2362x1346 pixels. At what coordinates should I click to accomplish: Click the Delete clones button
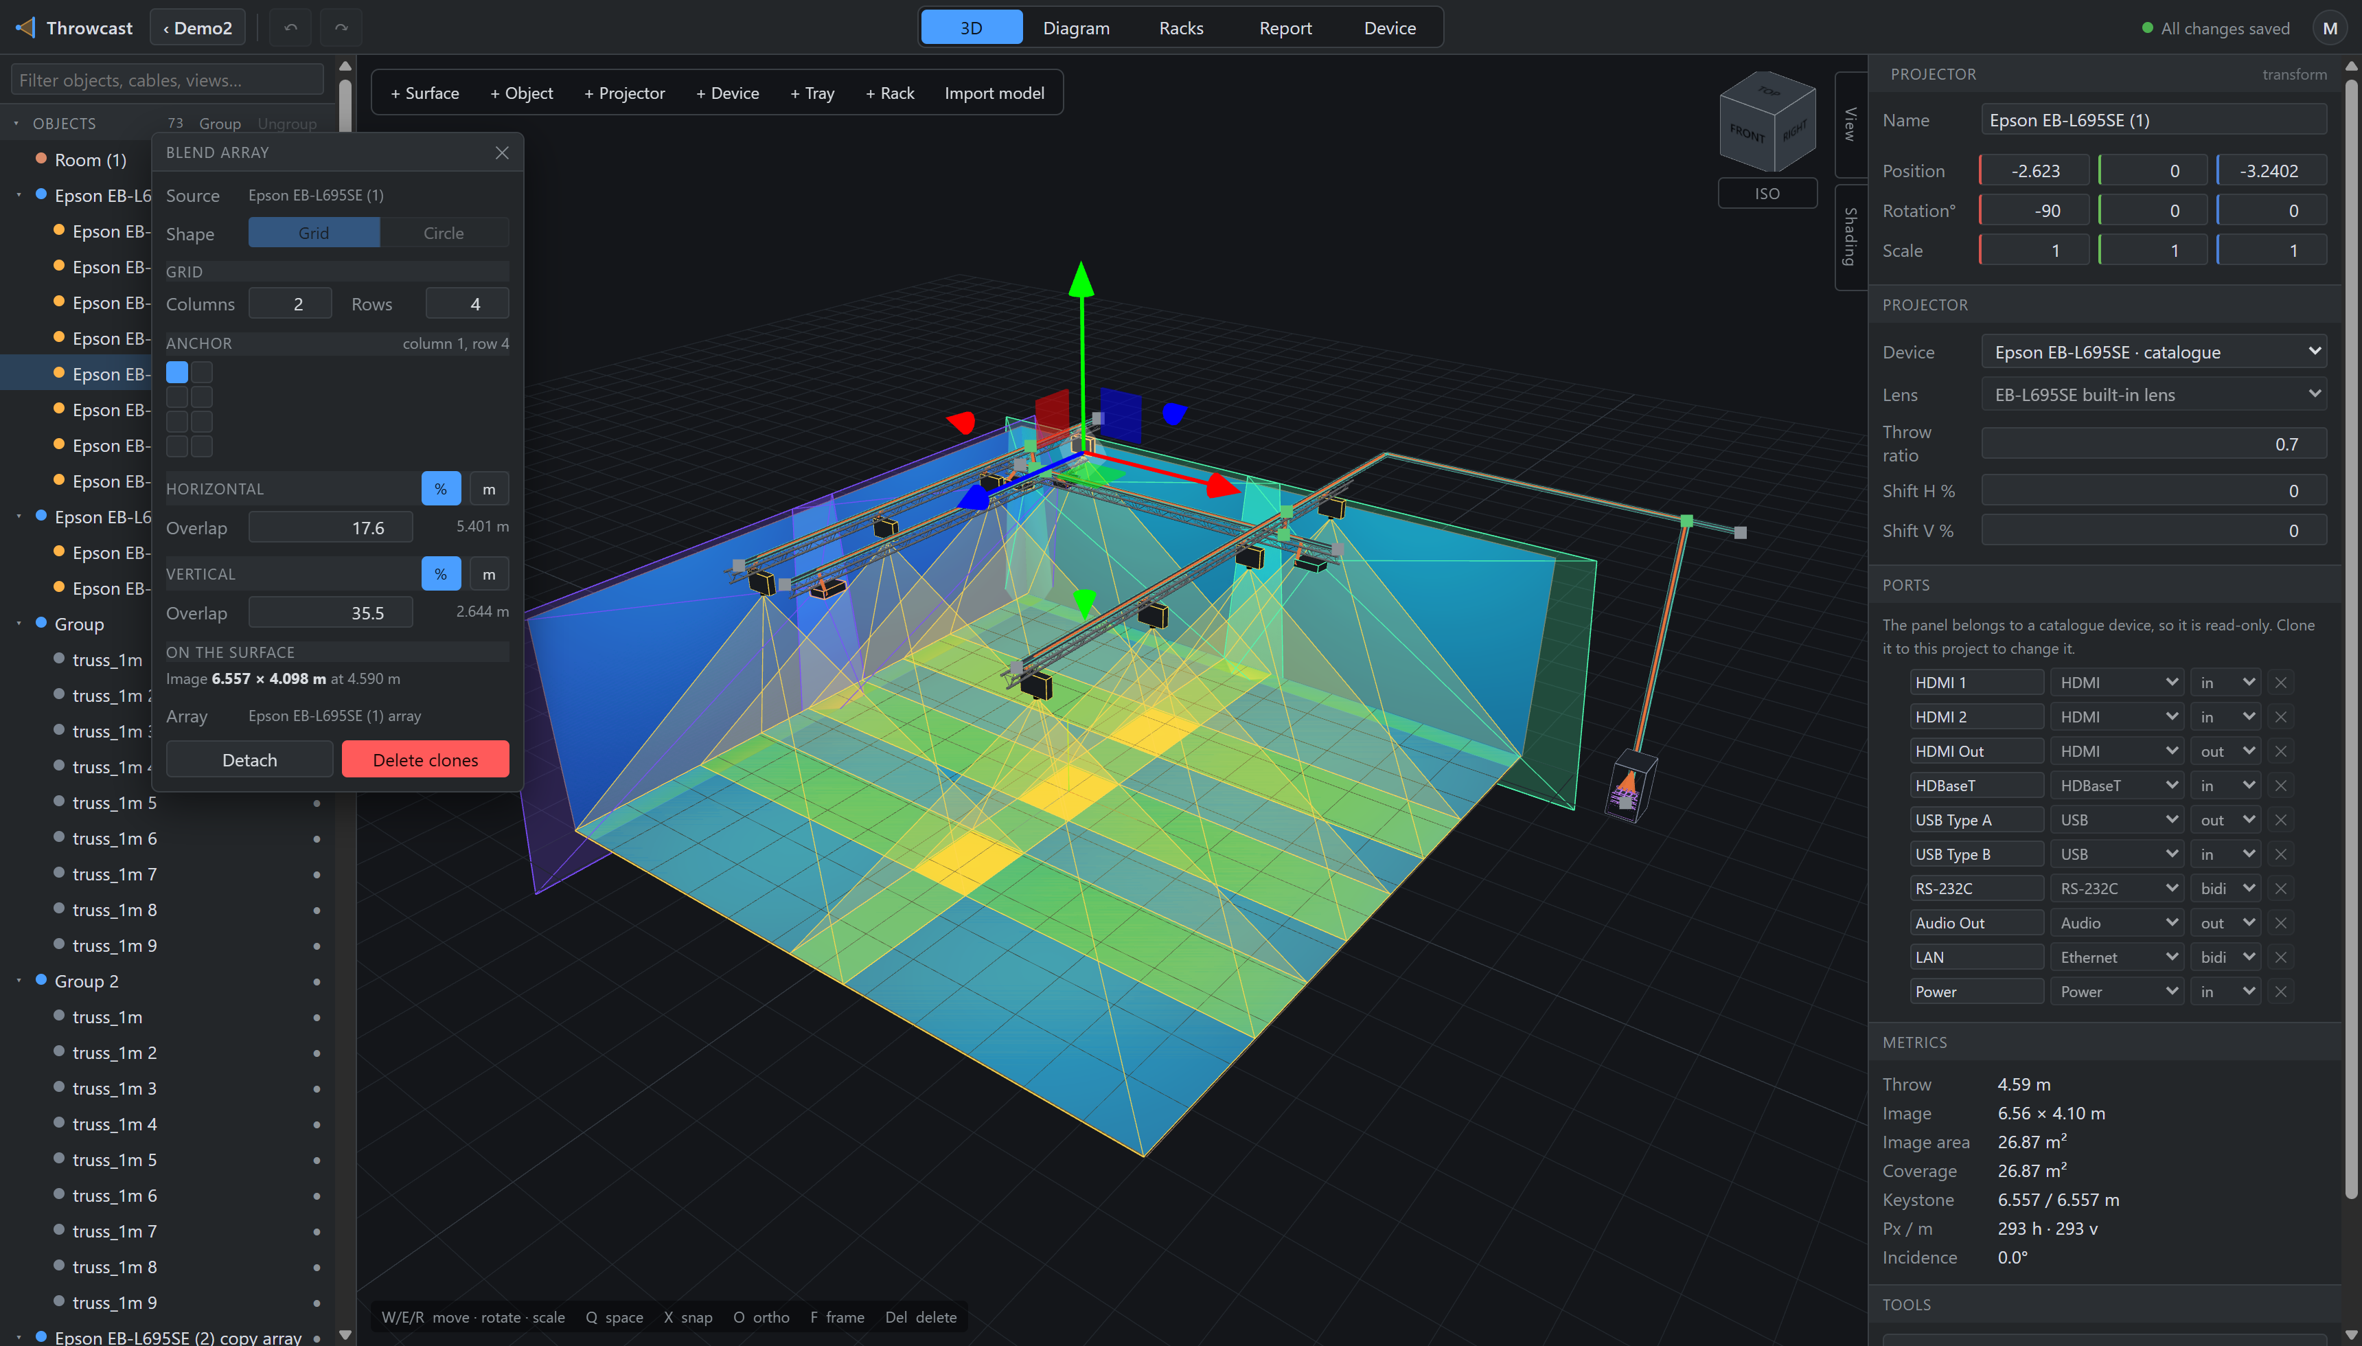(x=425, y=760)
